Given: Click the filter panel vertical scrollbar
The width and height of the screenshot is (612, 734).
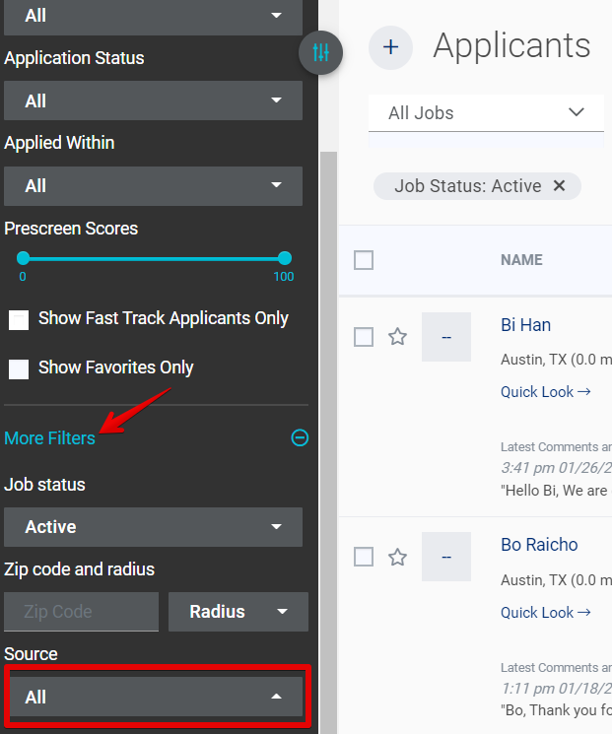Looking at the screenshot, I should pos(329,442).
